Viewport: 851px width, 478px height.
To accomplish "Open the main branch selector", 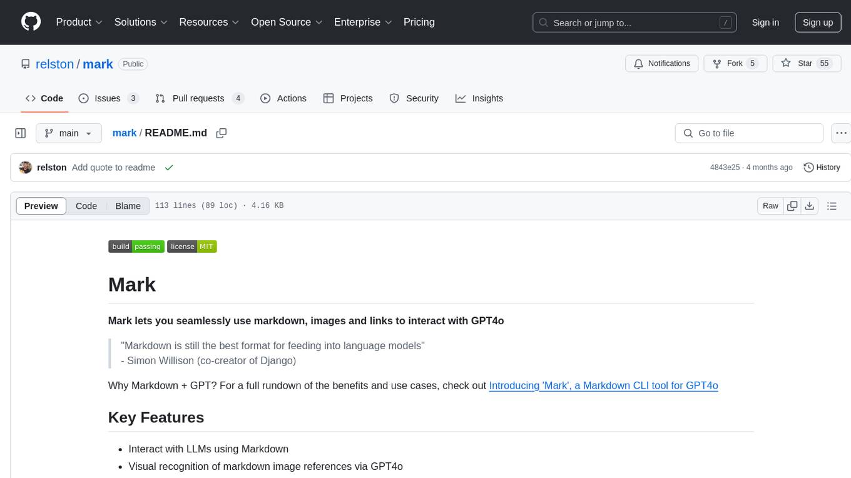I will pos(68,133).
